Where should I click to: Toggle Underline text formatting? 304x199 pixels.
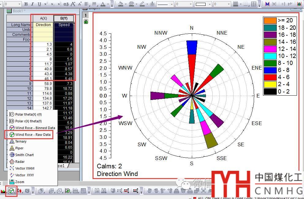(39, 4)
